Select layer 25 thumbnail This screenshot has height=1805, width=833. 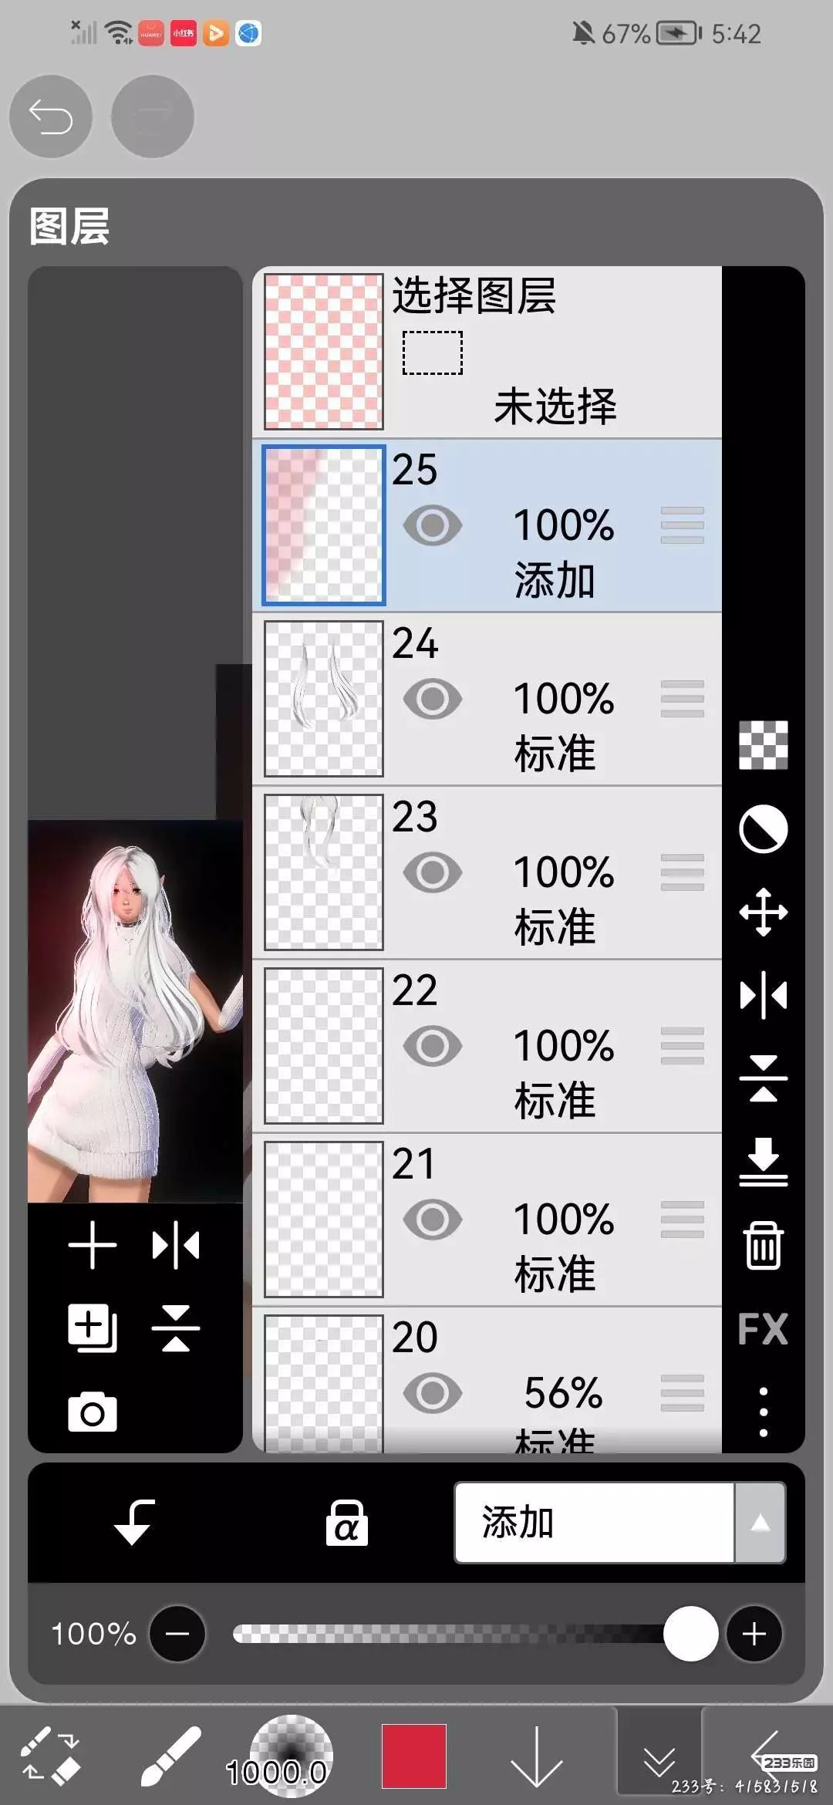(324, 525)
